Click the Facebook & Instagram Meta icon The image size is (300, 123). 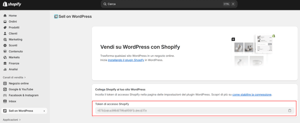point(5,95)
